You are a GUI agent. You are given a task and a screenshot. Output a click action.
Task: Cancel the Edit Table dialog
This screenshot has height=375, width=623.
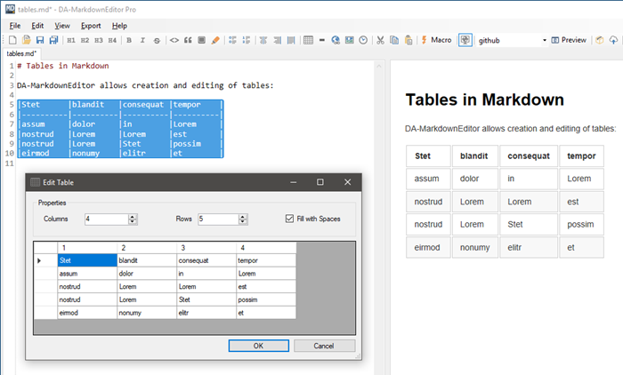pyautogui.click(x=324, y=346)
